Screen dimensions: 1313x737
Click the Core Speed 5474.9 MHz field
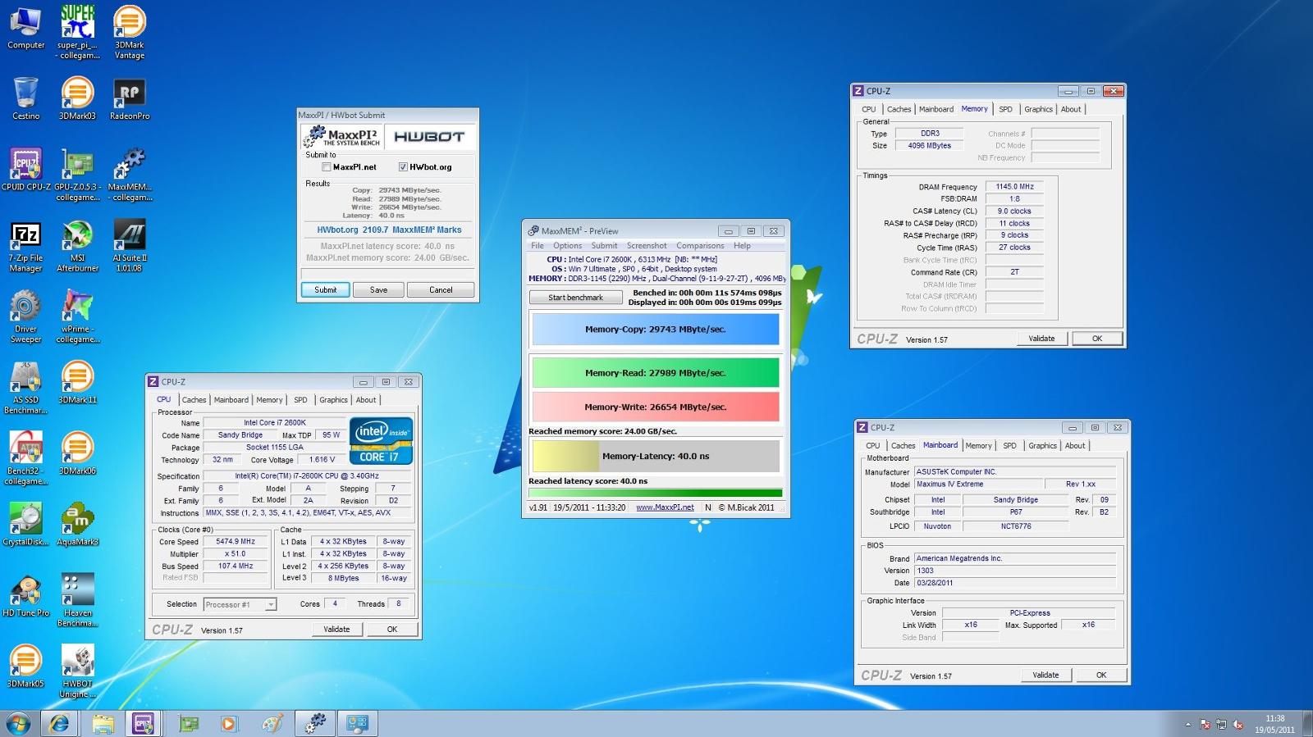(236, 542)
